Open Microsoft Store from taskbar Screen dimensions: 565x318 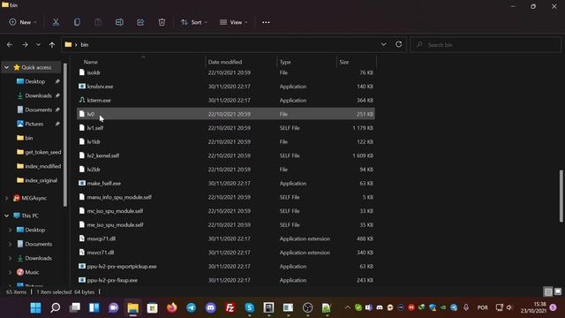[x=153, y=308]
